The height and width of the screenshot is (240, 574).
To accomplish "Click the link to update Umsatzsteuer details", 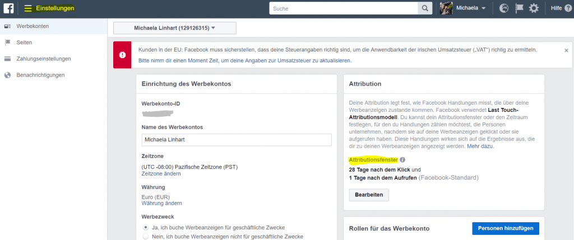I will 245,60.
